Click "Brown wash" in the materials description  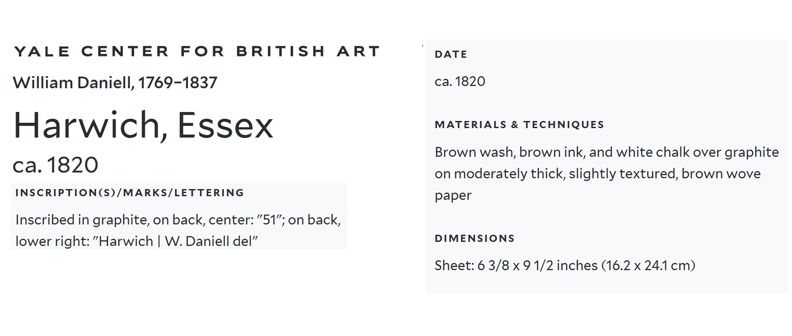coord(474,152)
